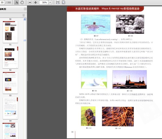
Task: Click the 50% zoom level field
Action: point(44,2)
